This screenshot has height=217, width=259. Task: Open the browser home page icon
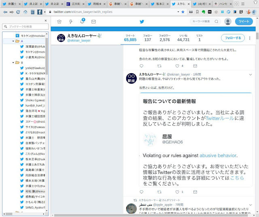(25, 12)
